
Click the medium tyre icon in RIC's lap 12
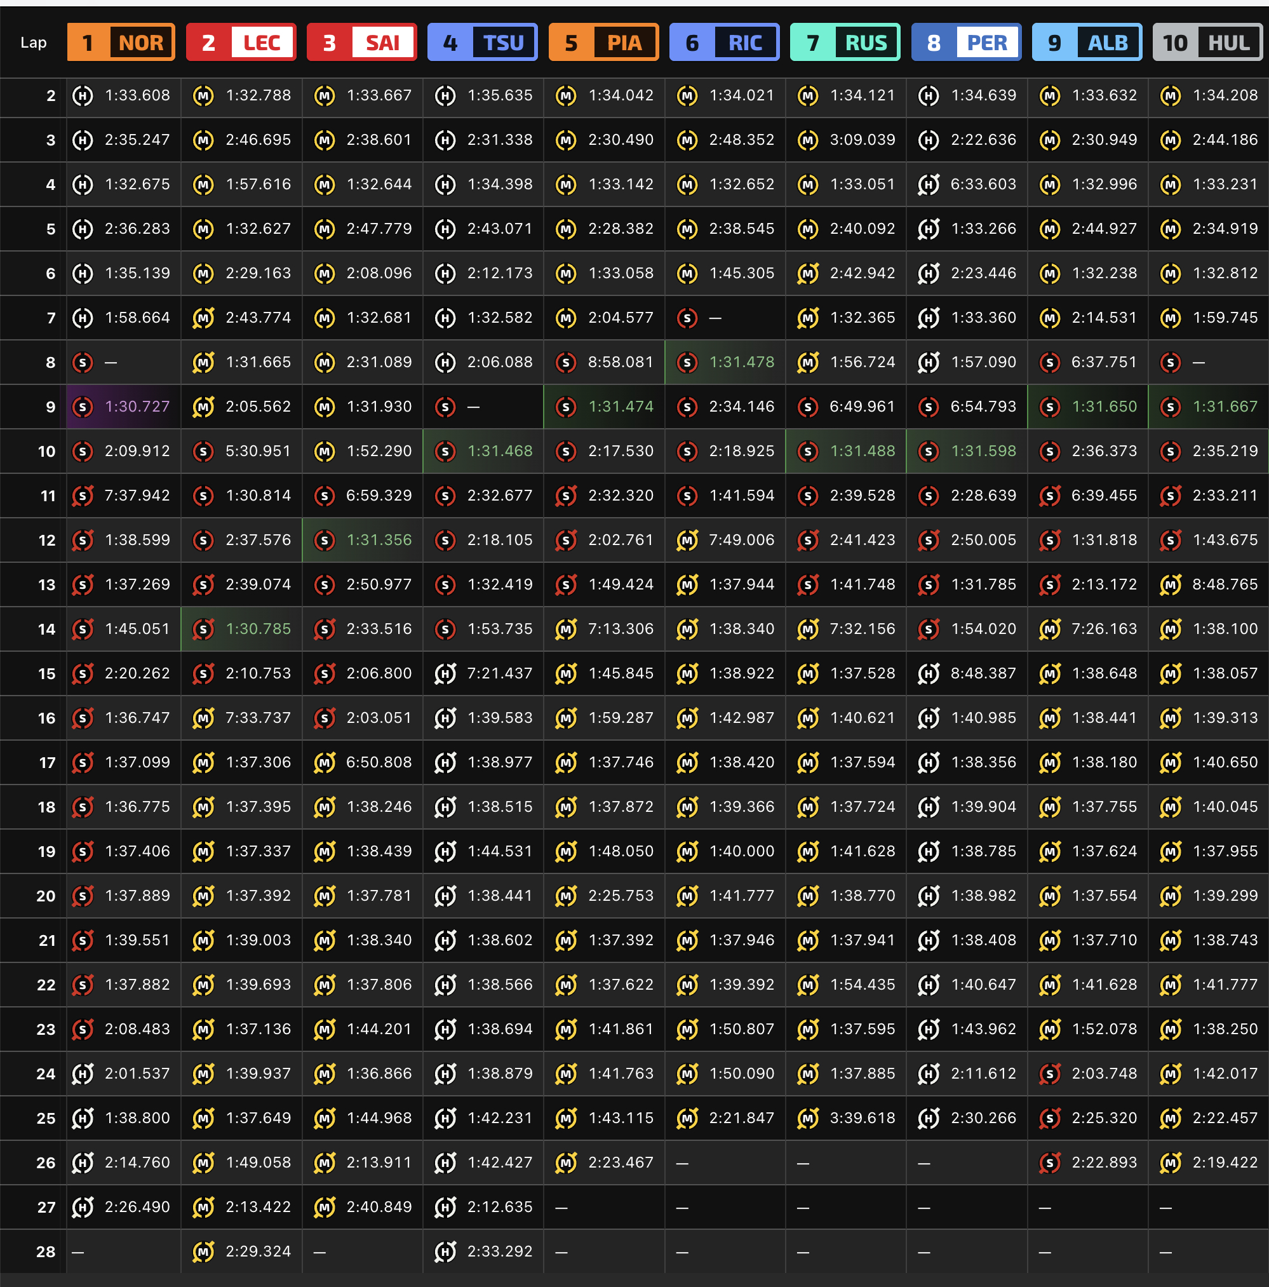687,540
